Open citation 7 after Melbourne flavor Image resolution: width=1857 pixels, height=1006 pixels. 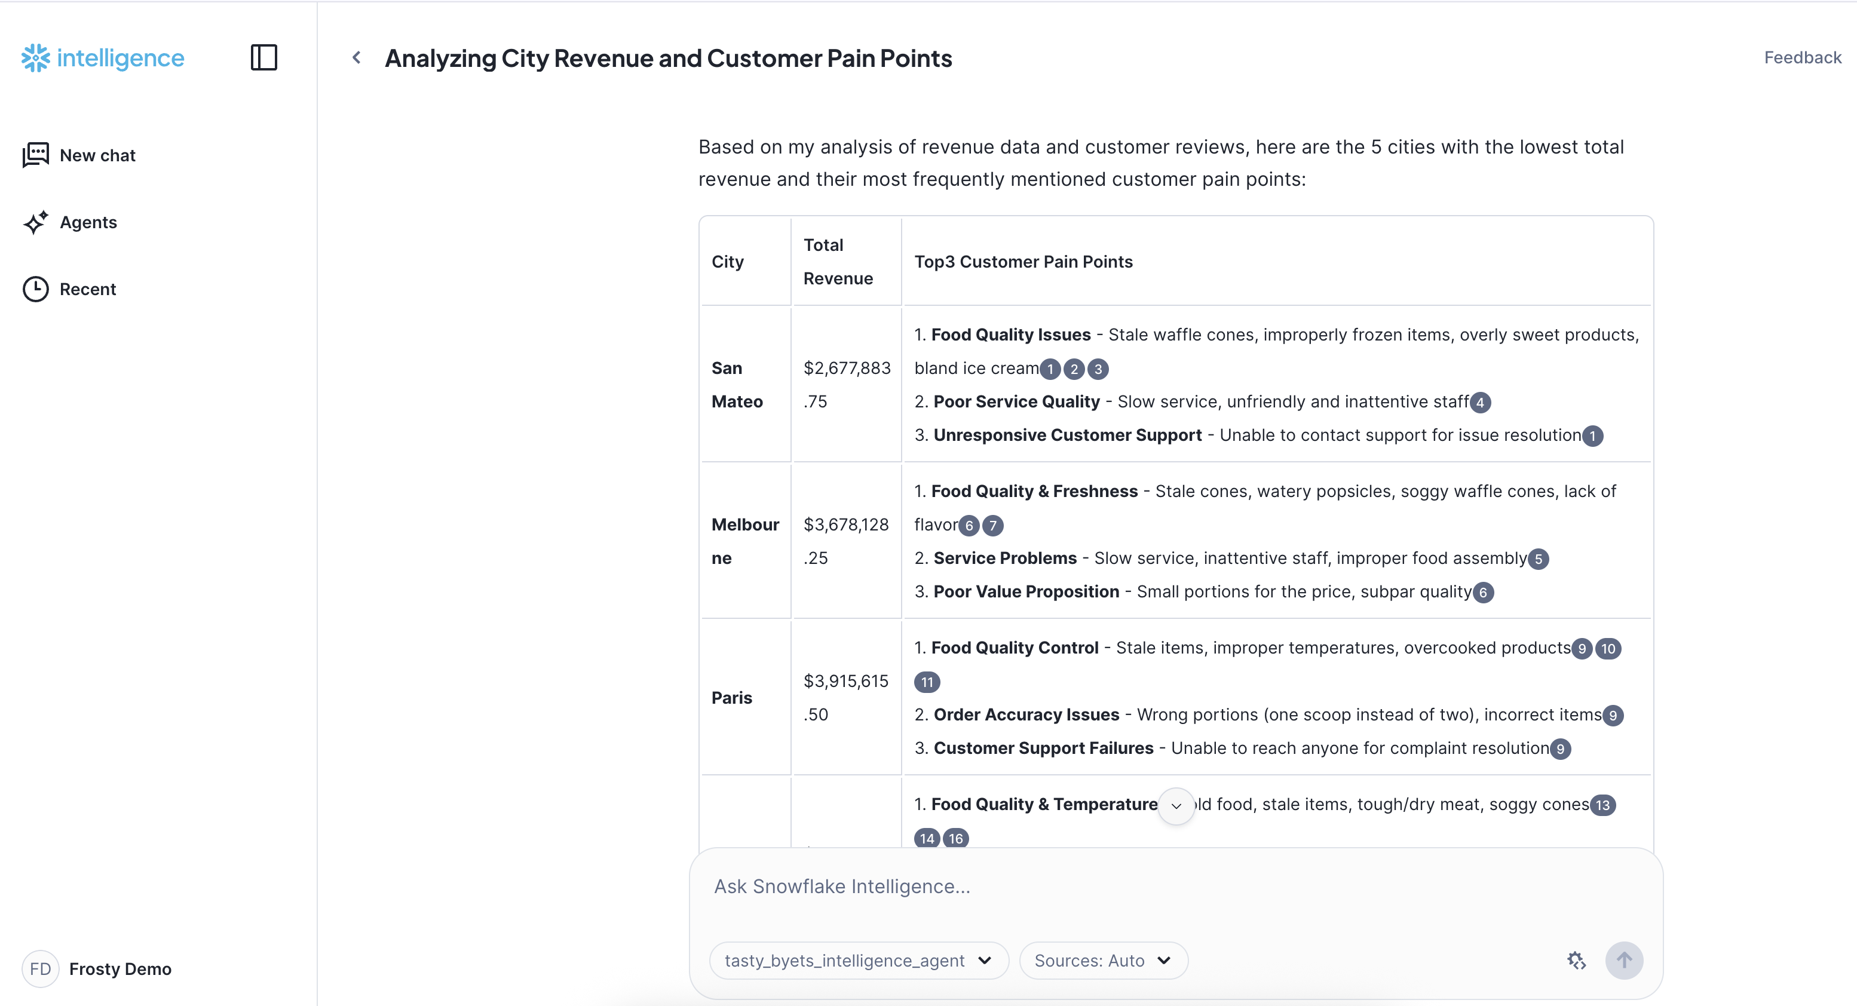[x=992, y=525]
